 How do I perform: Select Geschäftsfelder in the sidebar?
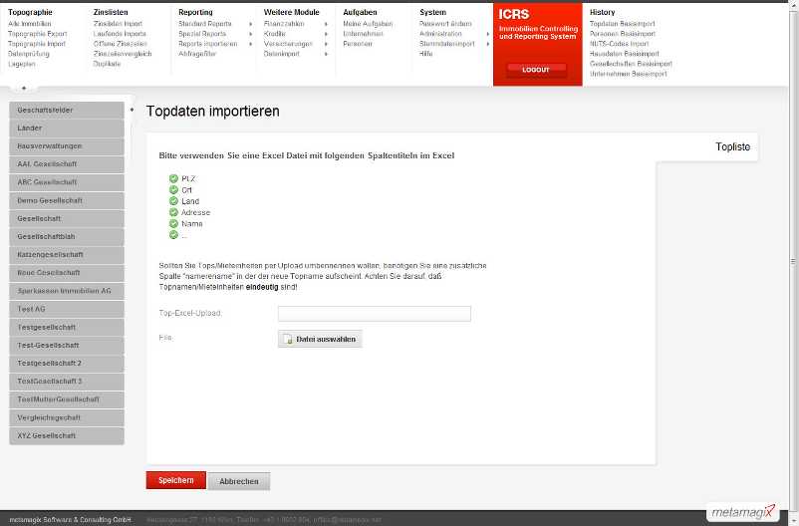67,111
